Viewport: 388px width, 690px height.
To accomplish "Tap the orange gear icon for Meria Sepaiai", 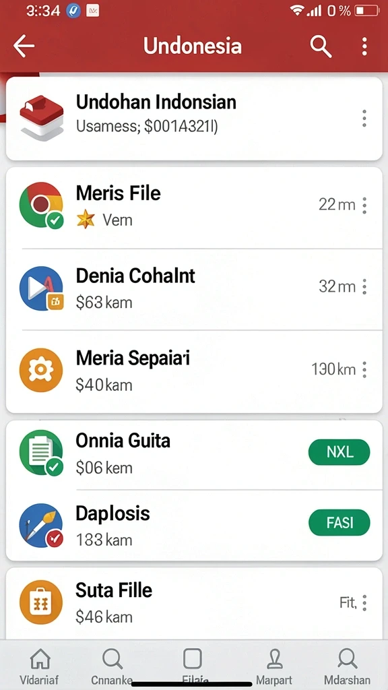I will [x=41, y=370].
